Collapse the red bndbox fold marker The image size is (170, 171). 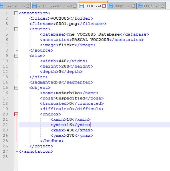(16, 114)
